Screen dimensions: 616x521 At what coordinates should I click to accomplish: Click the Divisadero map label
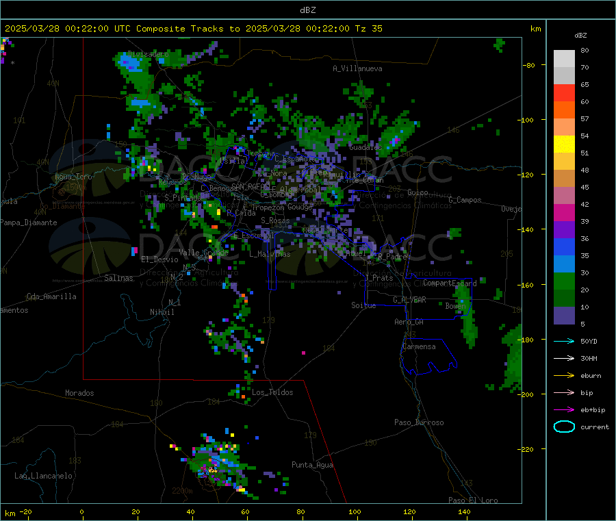click(x=148, y=54)
